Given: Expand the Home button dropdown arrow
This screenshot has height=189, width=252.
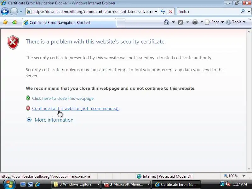Looking at the screenshot, I should tap(173, 22).
